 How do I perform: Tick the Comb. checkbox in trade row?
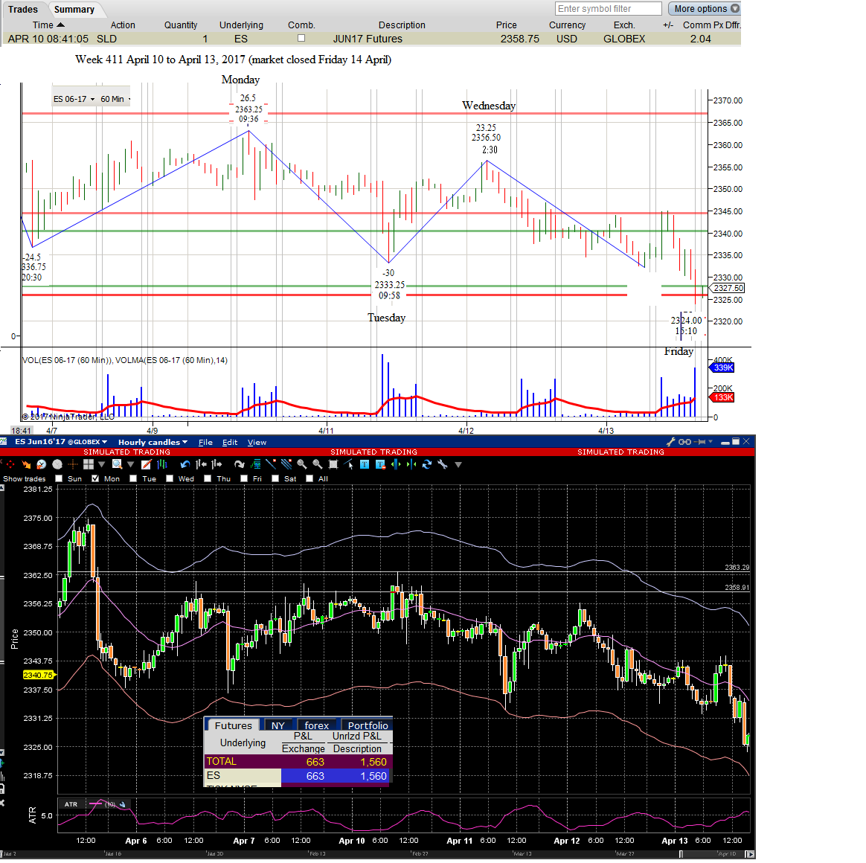[301, 38]
